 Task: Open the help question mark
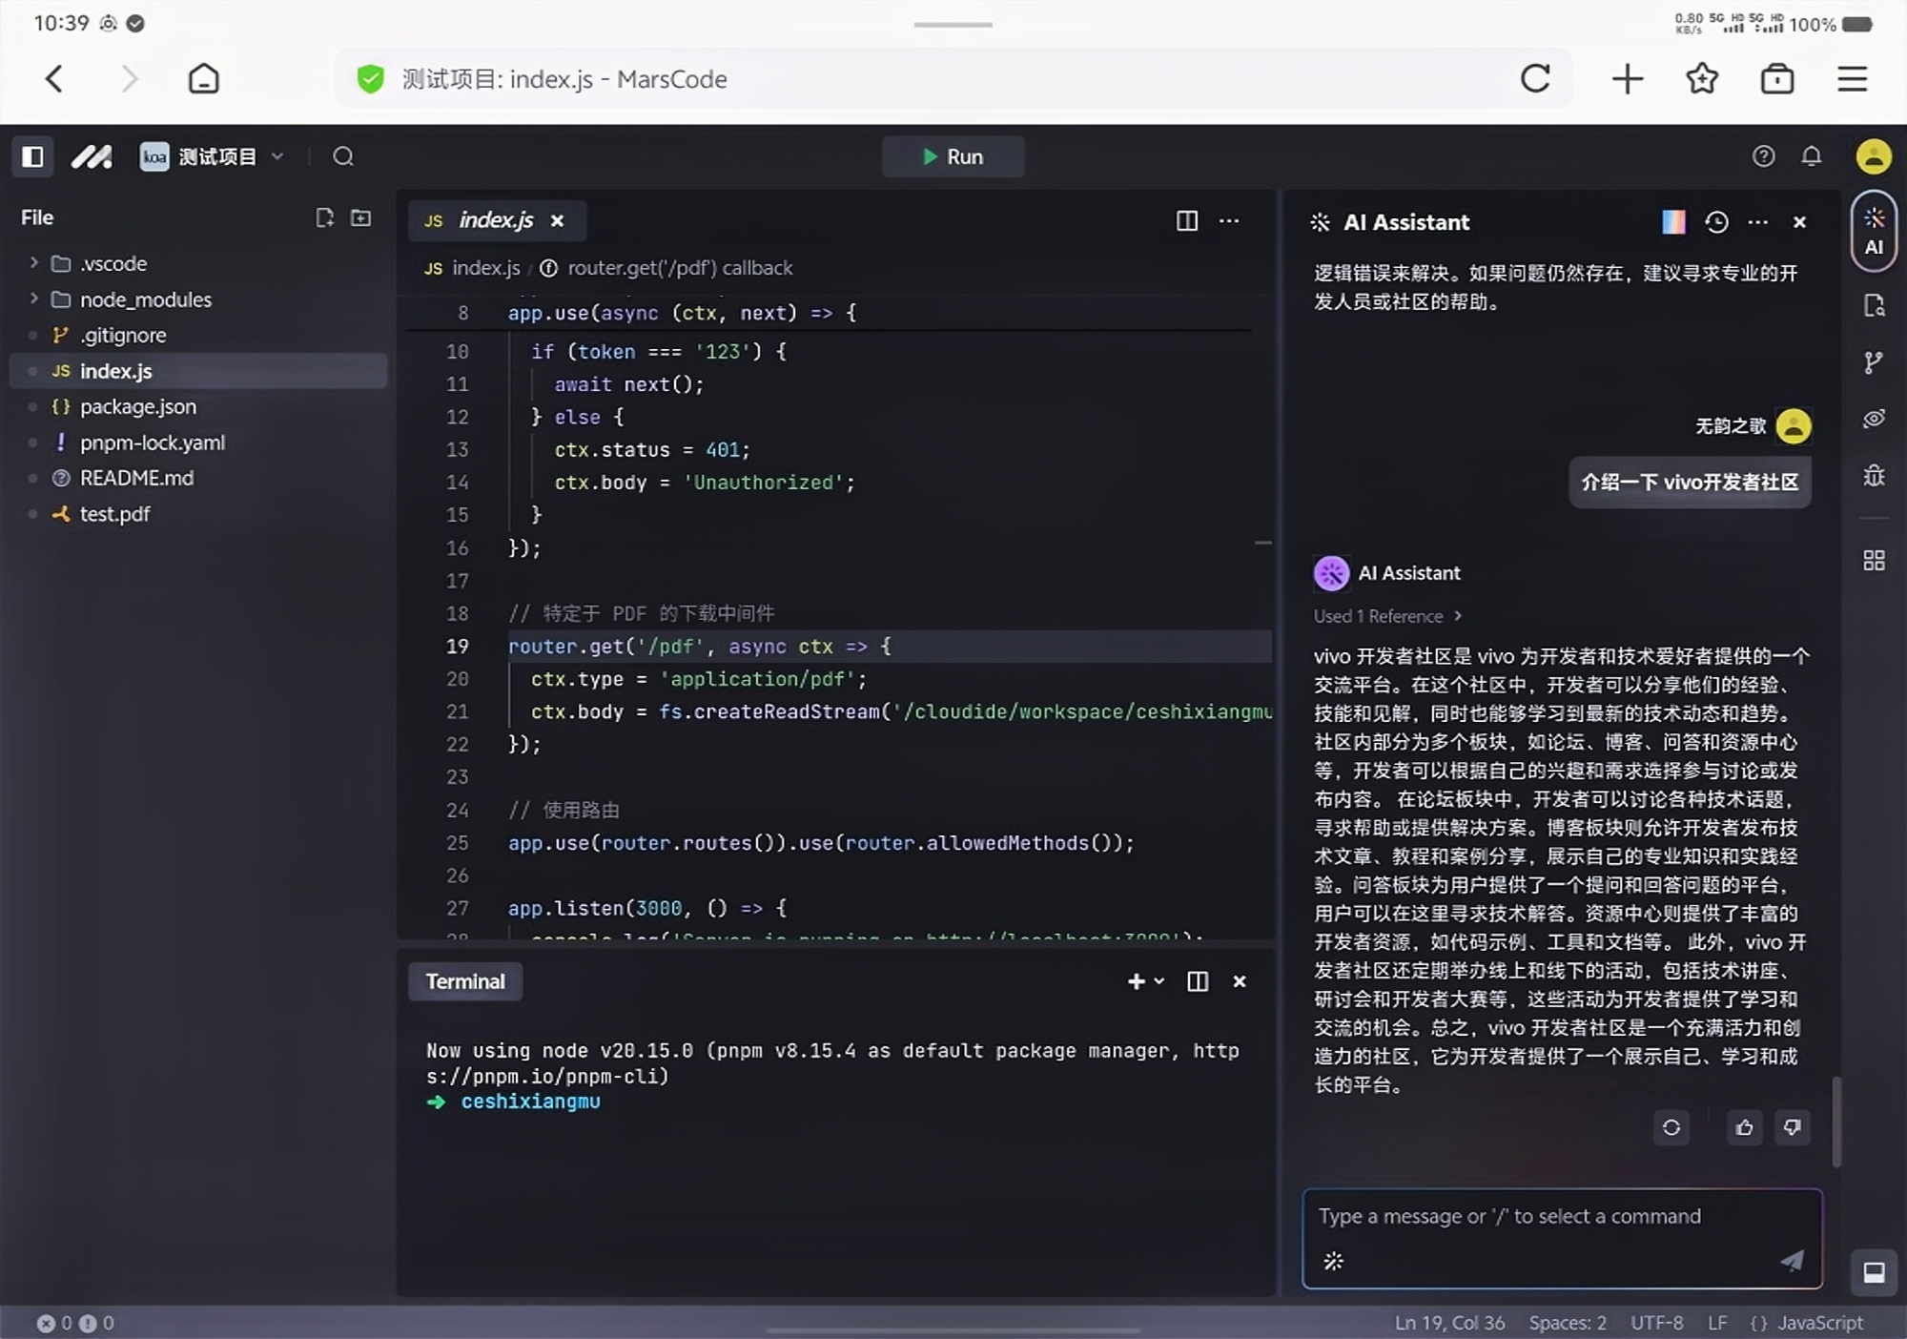coord(1763,156)
